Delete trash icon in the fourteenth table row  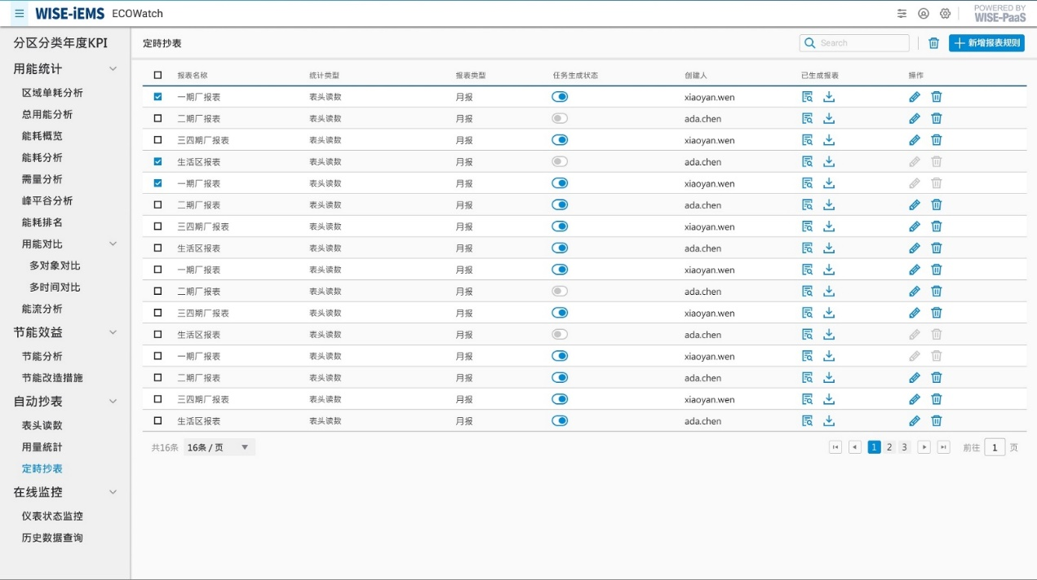point(937,377)
